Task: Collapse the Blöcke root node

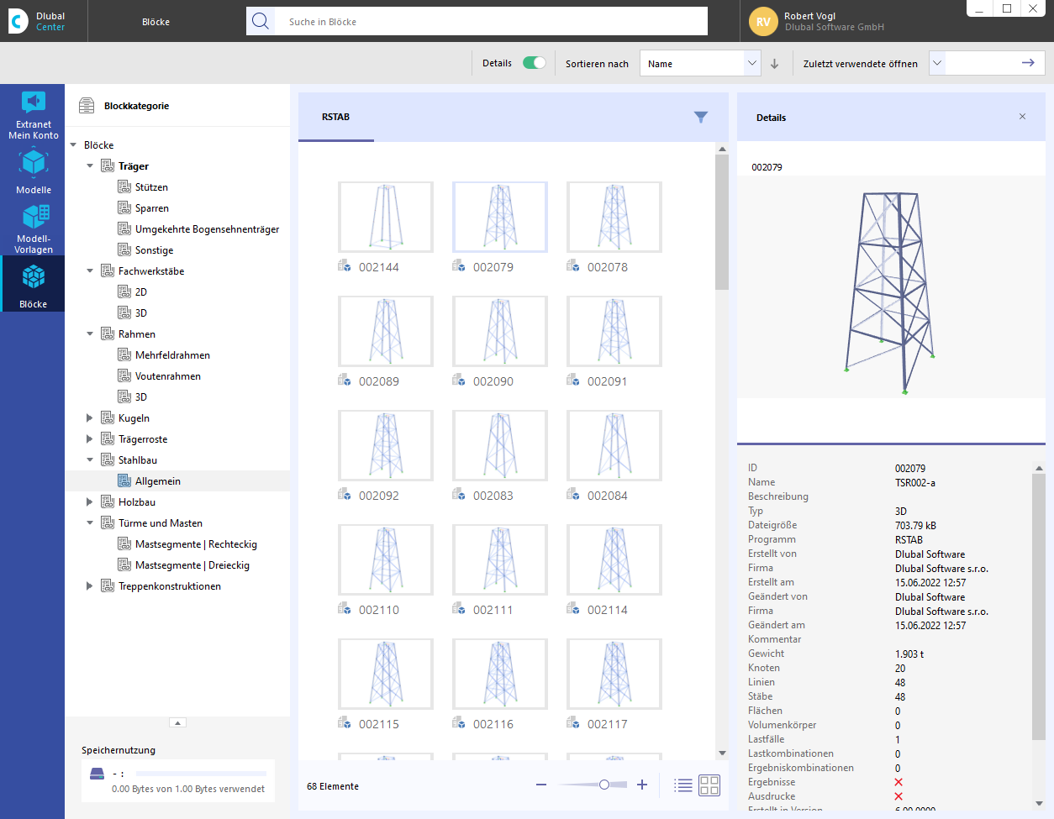Action: [x=73, y=145]
